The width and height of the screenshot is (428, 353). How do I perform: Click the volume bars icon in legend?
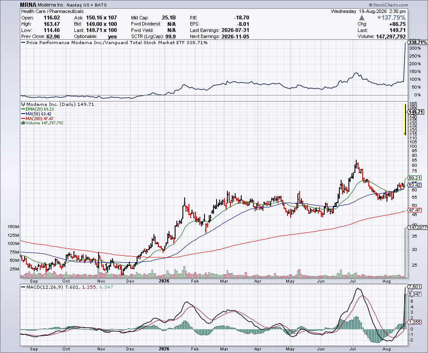[23, 123]
